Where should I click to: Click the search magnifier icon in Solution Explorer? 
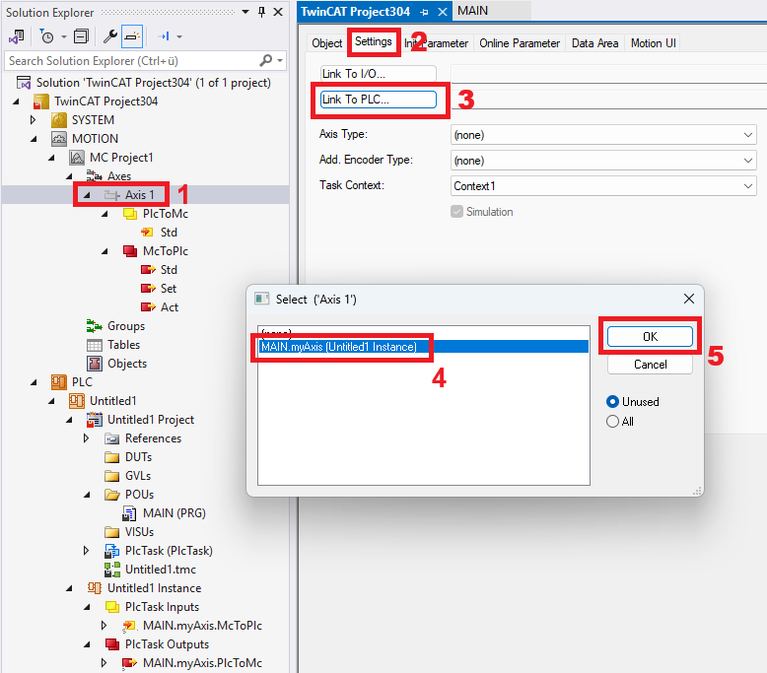[x=265, y=61]
